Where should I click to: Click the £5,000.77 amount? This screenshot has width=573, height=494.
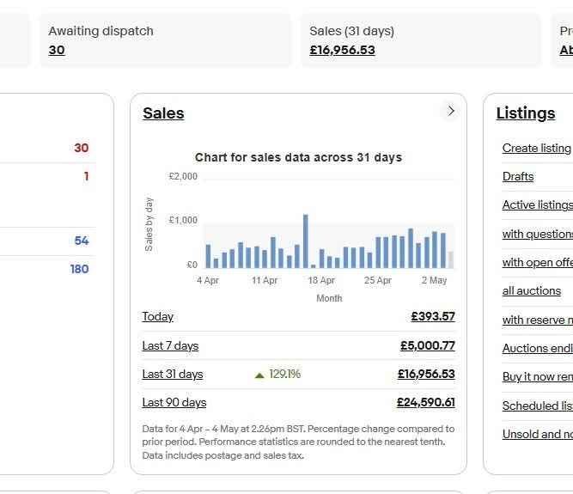pyautogui.click(x=428, y=345)
